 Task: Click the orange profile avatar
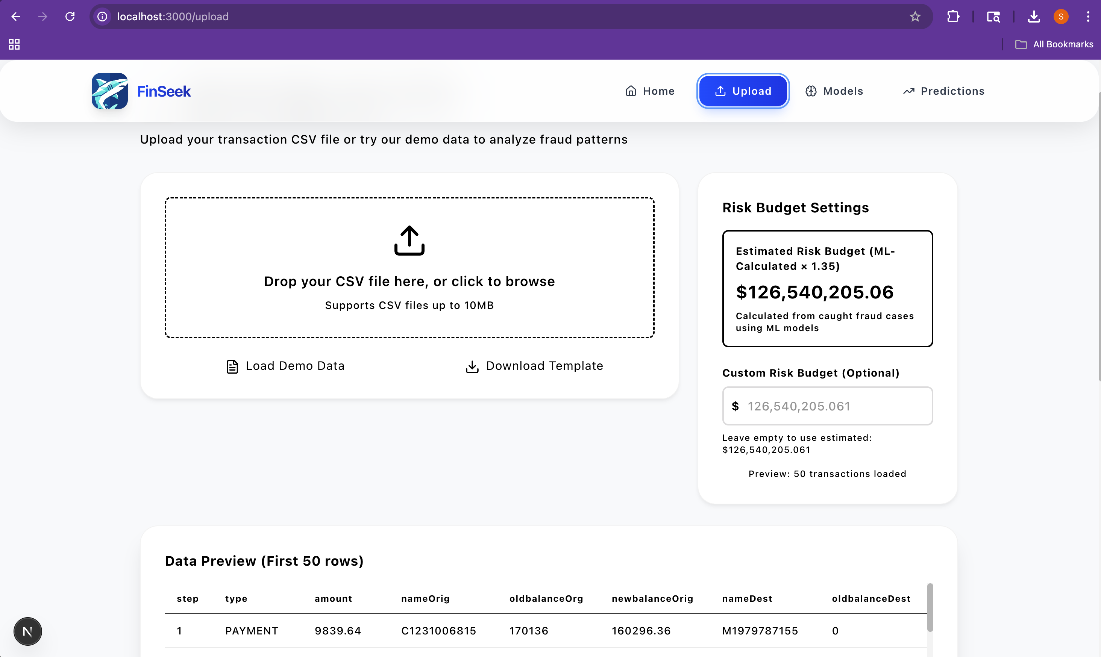[1061, 17]
